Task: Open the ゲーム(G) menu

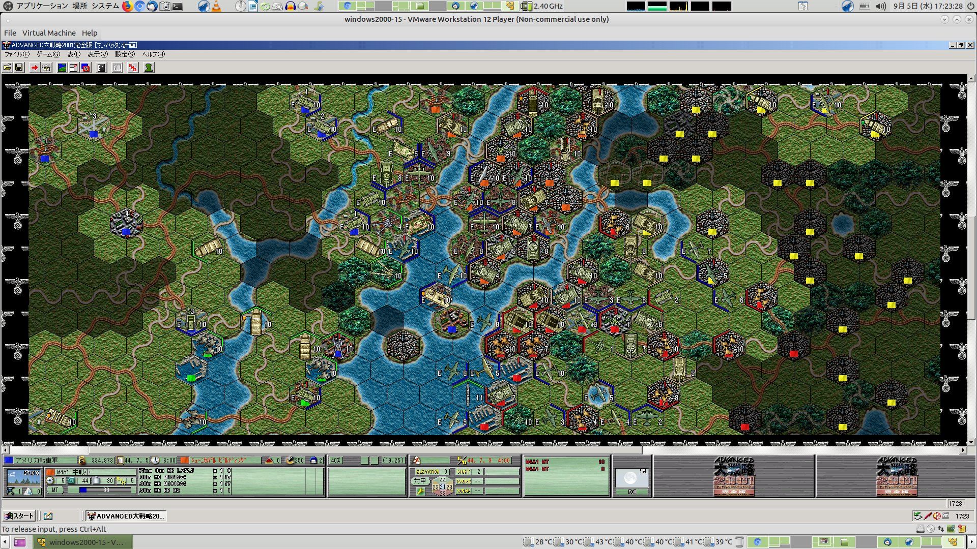Action: tap(48, 54)
